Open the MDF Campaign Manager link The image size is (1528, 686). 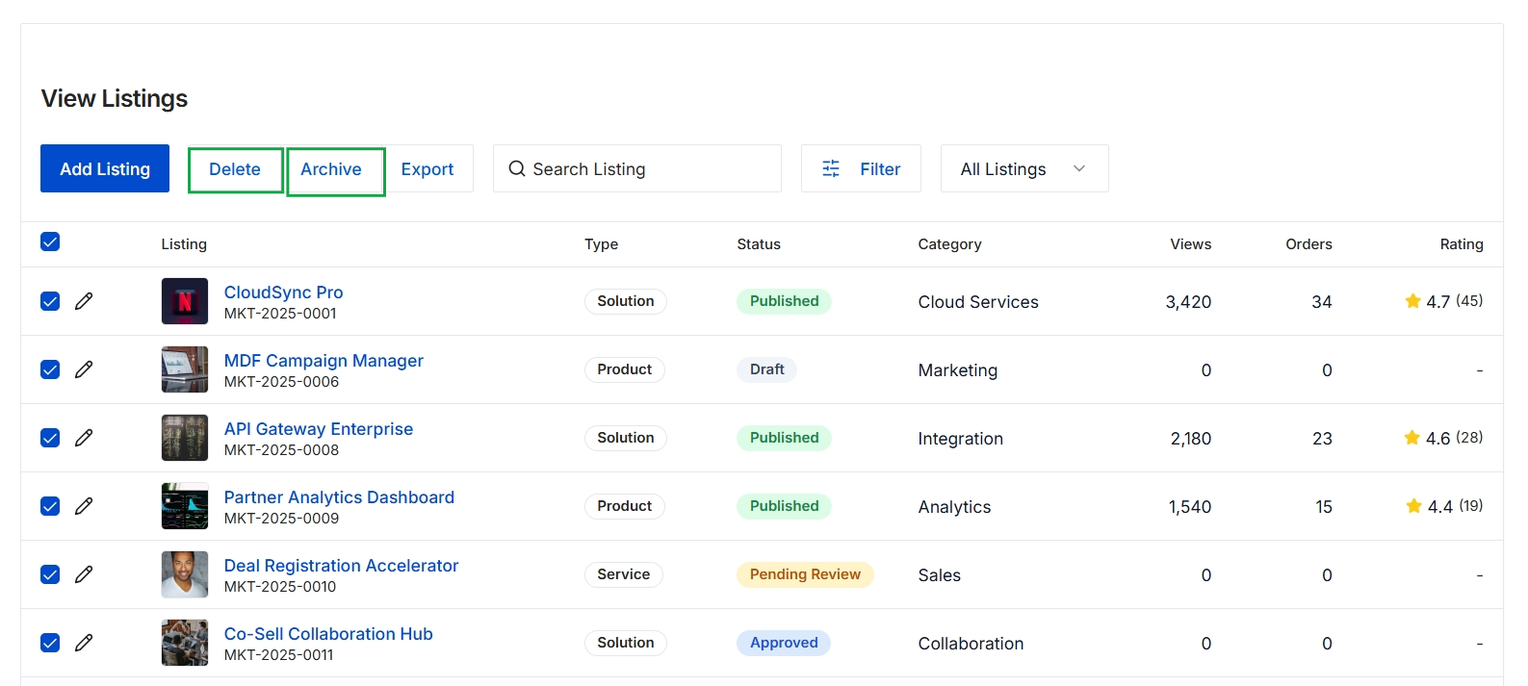click(324, 360)
